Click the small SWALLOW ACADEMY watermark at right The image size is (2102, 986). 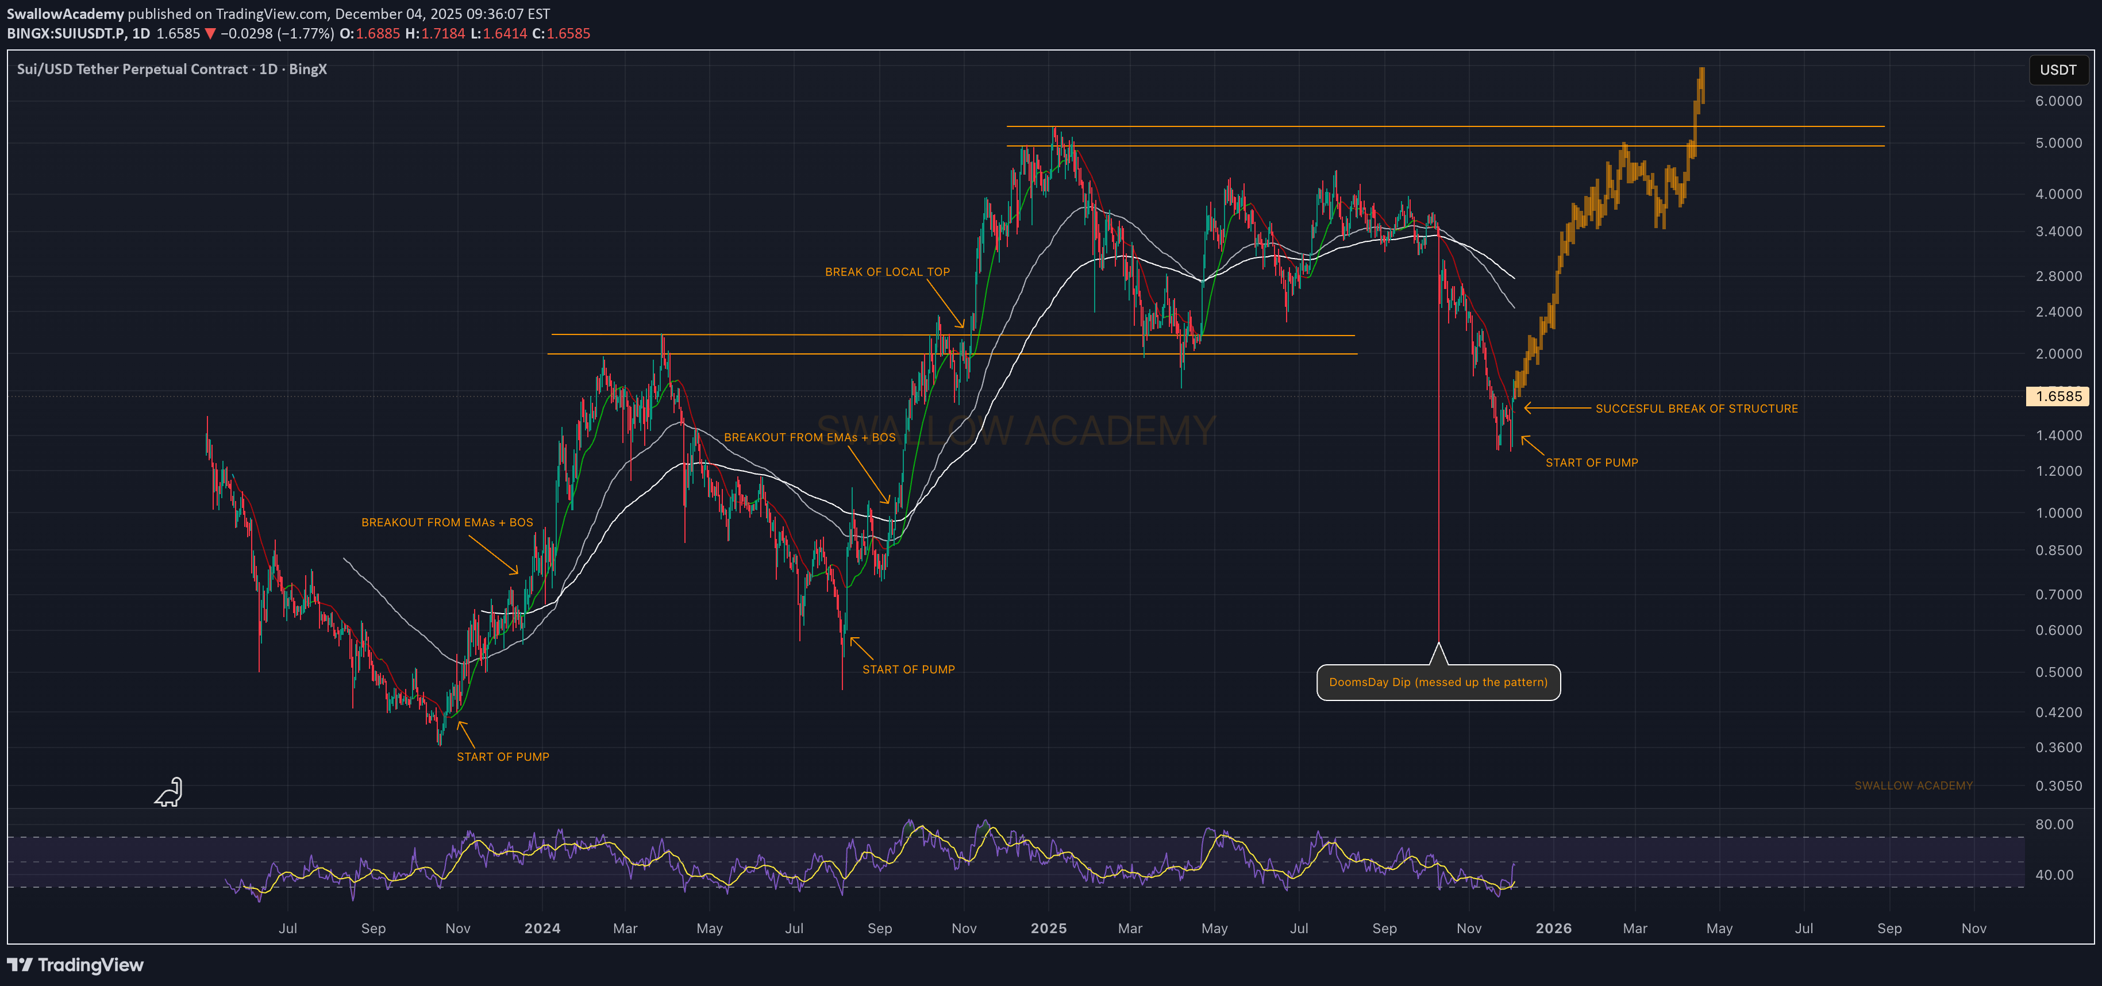(x=1913, y=786)
